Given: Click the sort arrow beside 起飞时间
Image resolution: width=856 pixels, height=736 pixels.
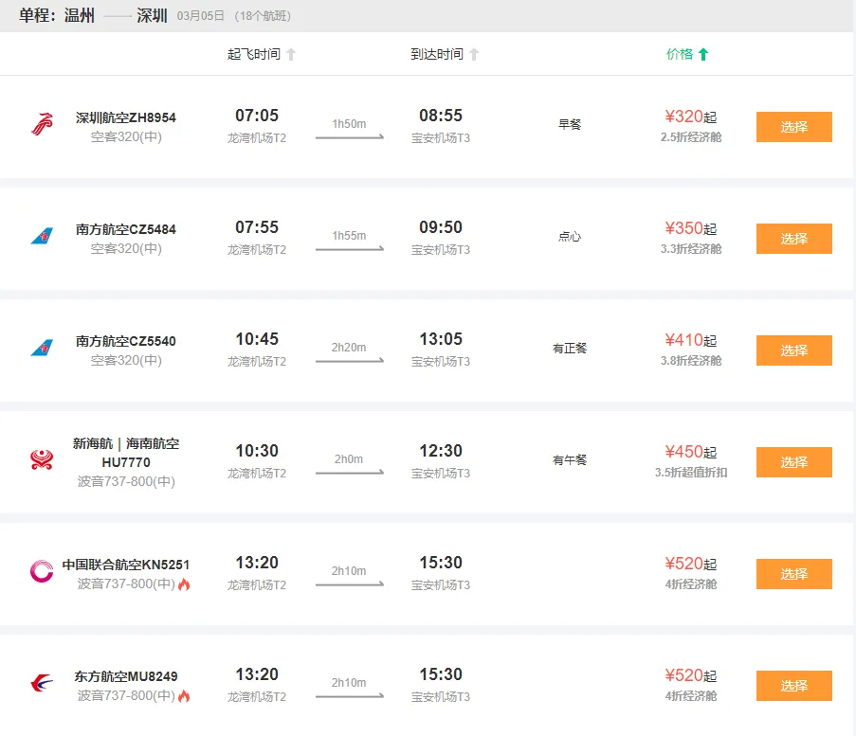Looking at the screenshot, I should point(291,54).
